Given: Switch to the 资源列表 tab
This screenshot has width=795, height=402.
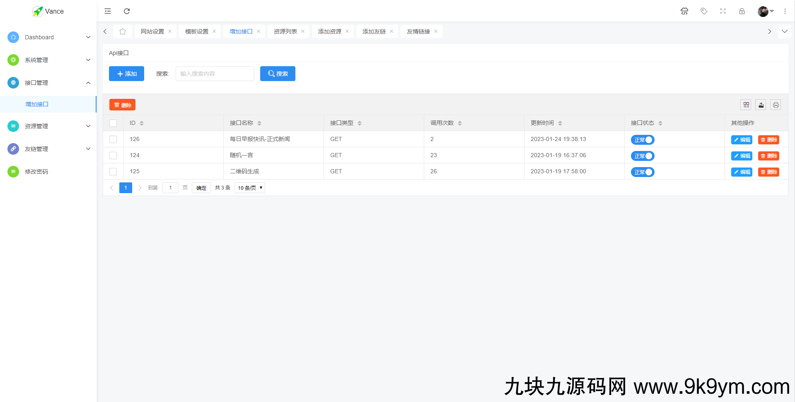Looking at the screenshot, I should click(x=285, y=31).
